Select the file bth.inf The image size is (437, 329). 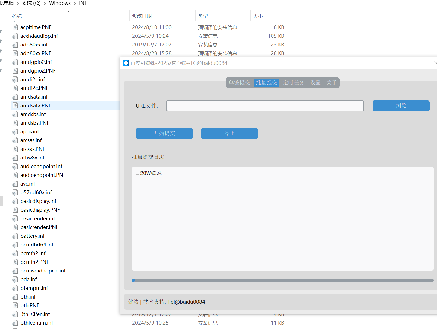28,297
